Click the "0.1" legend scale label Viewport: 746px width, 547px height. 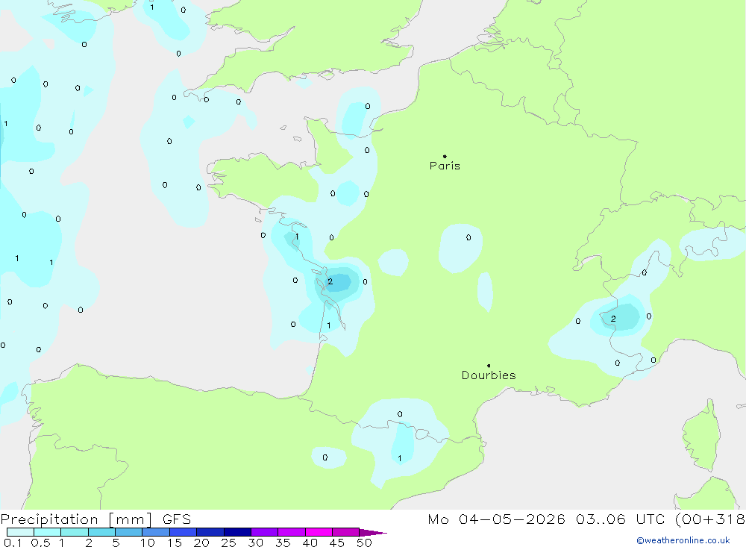point(13,543)
